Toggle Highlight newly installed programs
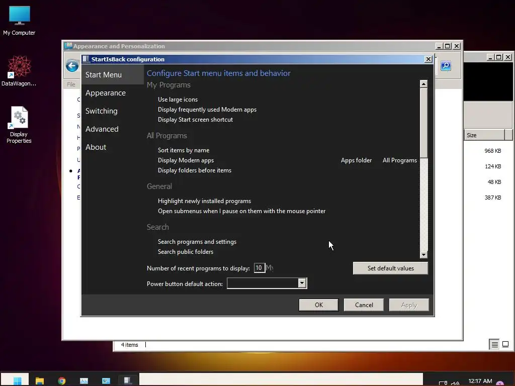This screenshot has height=386, width=515. (x=204, y=201)
